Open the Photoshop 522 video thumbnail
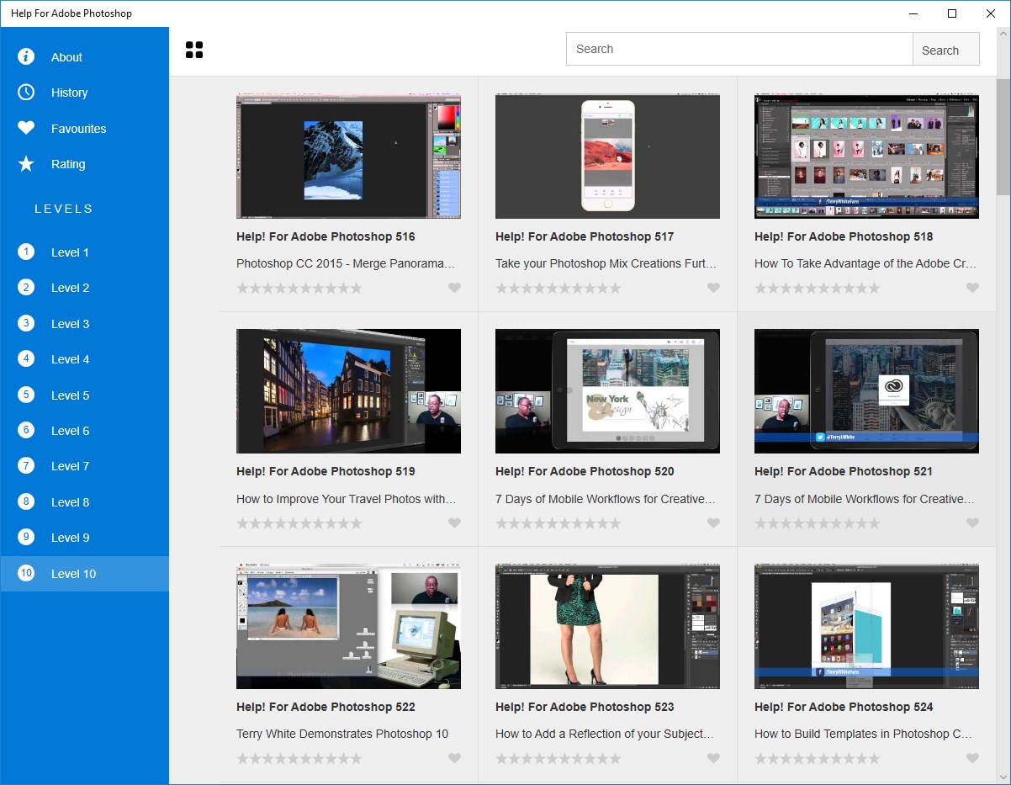The width and height of the screenshot is (1011, 785). point(348,626)
